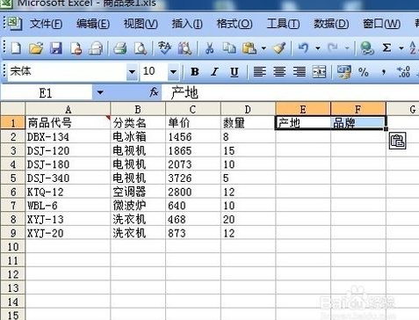The height and width of the screenshot is (320, 419).
Task: Select header cell 商品代号
Action: pyautogui.click(x=68, y=123)
